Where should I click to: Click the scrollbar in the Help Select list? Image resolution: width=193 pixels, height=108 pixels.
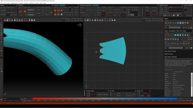(x=192, y=85)
